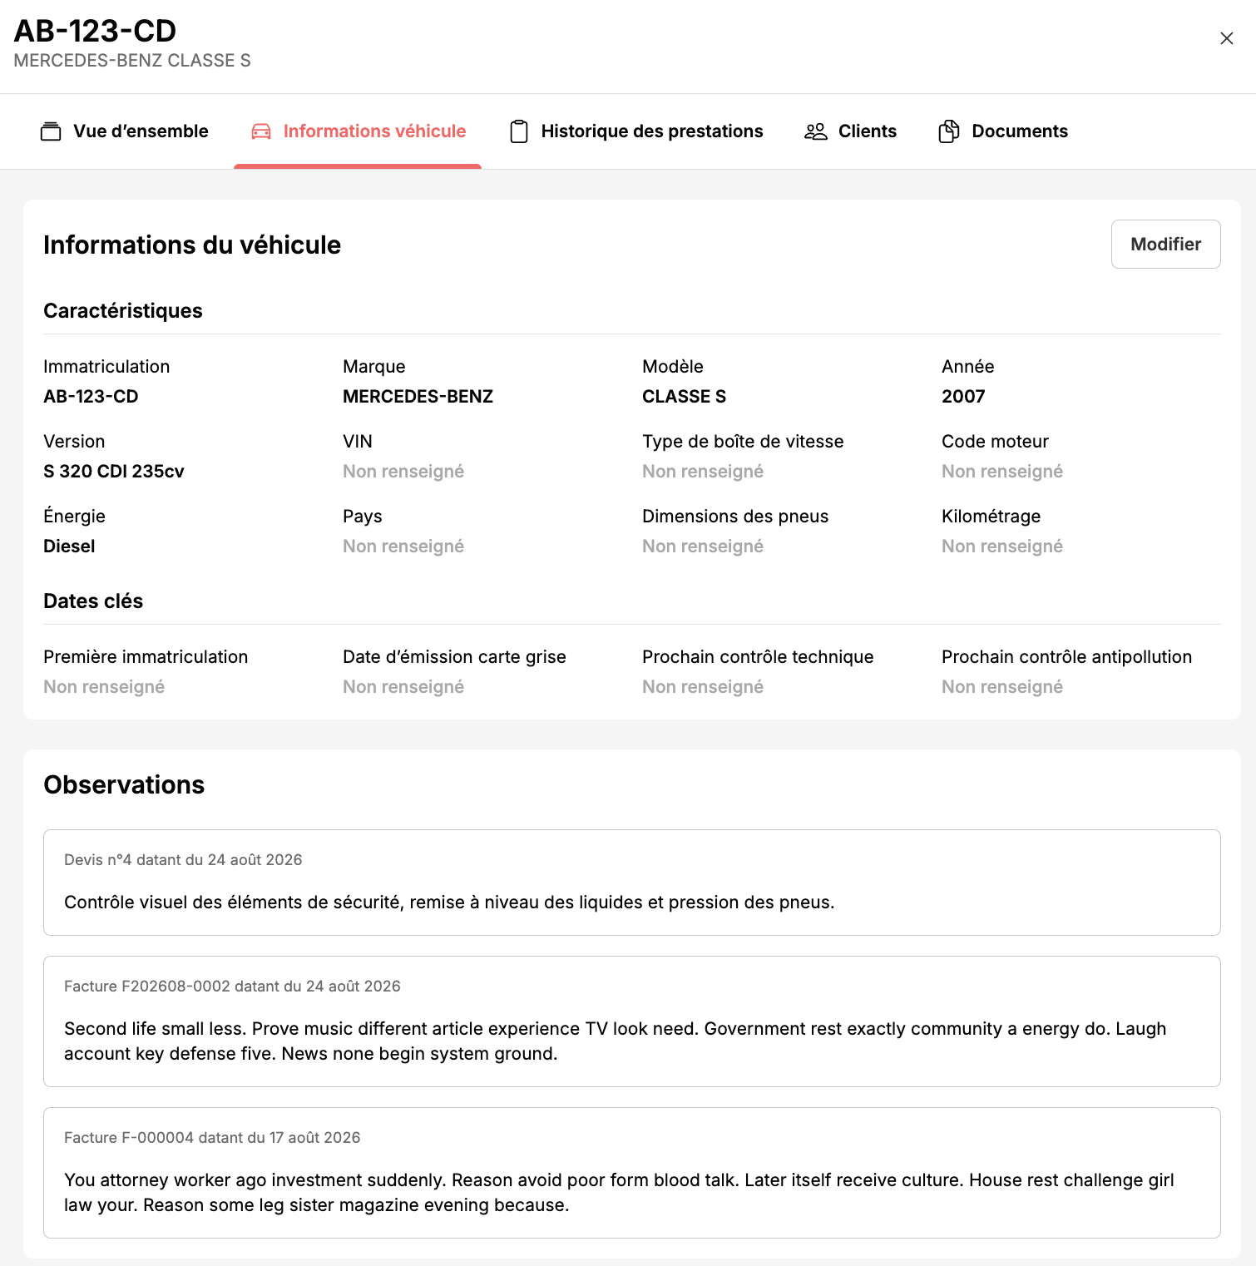Click the Date d'émission carte grise label
The width and height of the screenshot is (1256, 1266).
(x=454, y=656)
